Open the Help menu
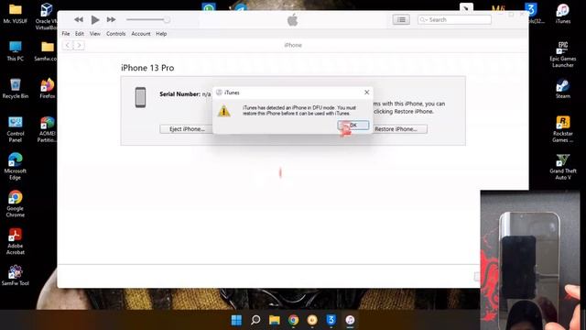Image resolution: width=586 pixels, height=330 pixels. (x=161, y=34)
